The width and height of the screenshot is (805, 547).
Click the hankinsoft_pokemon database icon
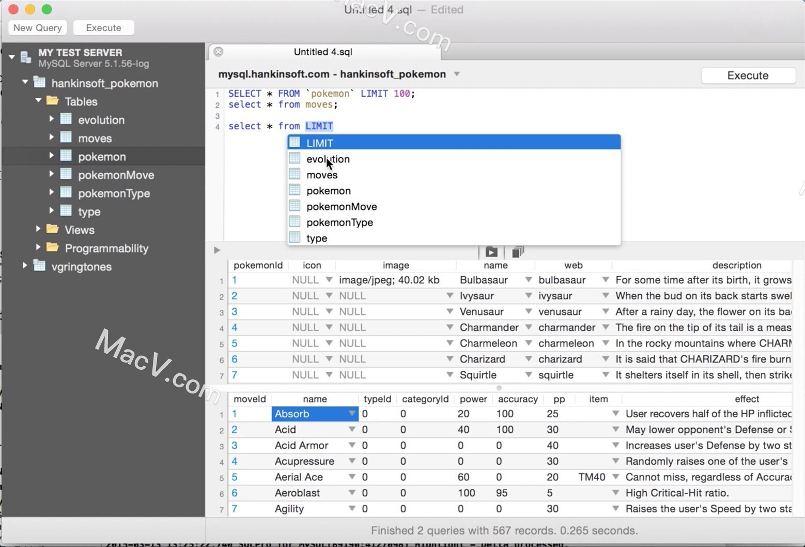pyautogui.click(x=39, y=83)
